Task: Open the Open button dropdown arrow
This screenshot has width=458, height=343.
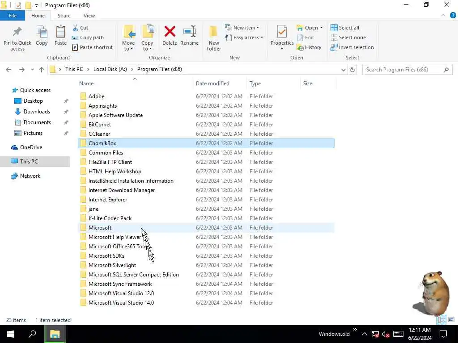Action: tap(321, 28)
